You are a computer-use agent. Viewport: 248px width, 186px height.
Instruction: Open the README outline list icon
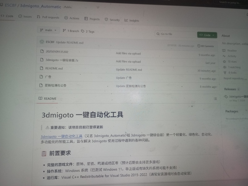(x=215, y=99)
